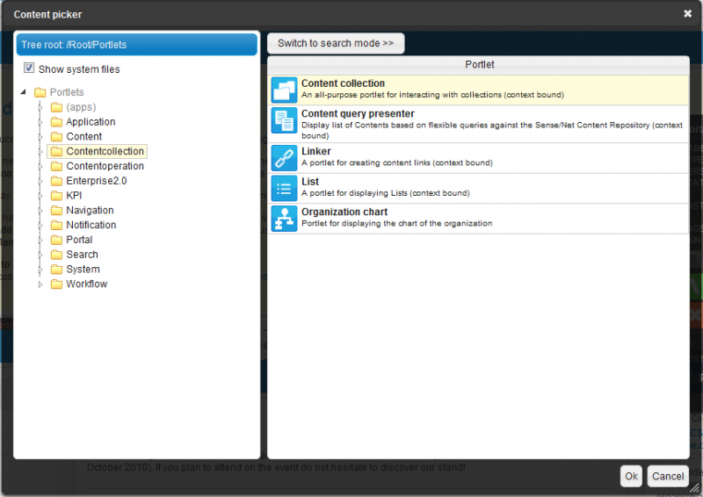703x497 pixels.
Task: Confirm selection with Ok button
Action: coord(631,477)
